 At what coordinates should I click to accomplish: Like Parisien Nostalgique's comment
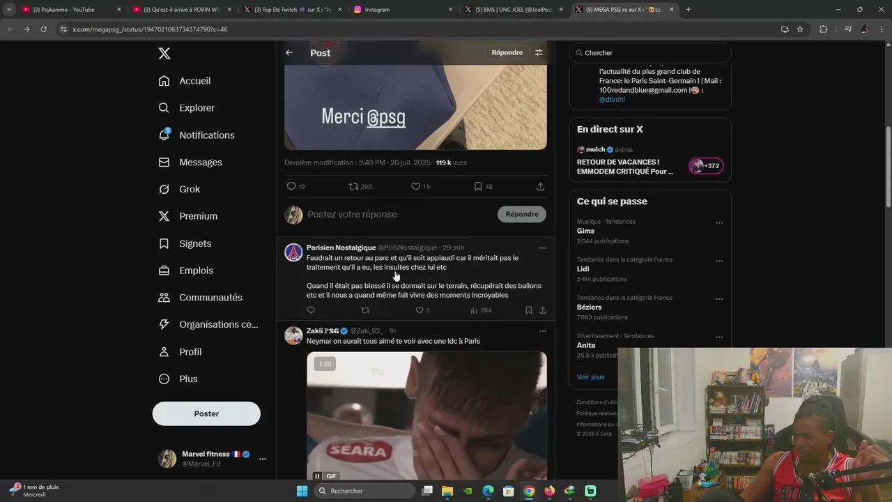point(422,310)
